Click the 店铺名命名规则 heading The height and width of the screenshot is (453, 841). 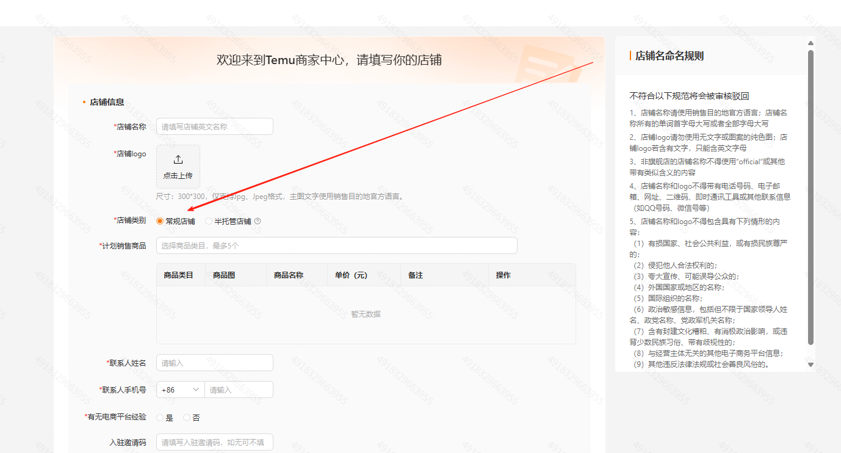pos(670,56)
